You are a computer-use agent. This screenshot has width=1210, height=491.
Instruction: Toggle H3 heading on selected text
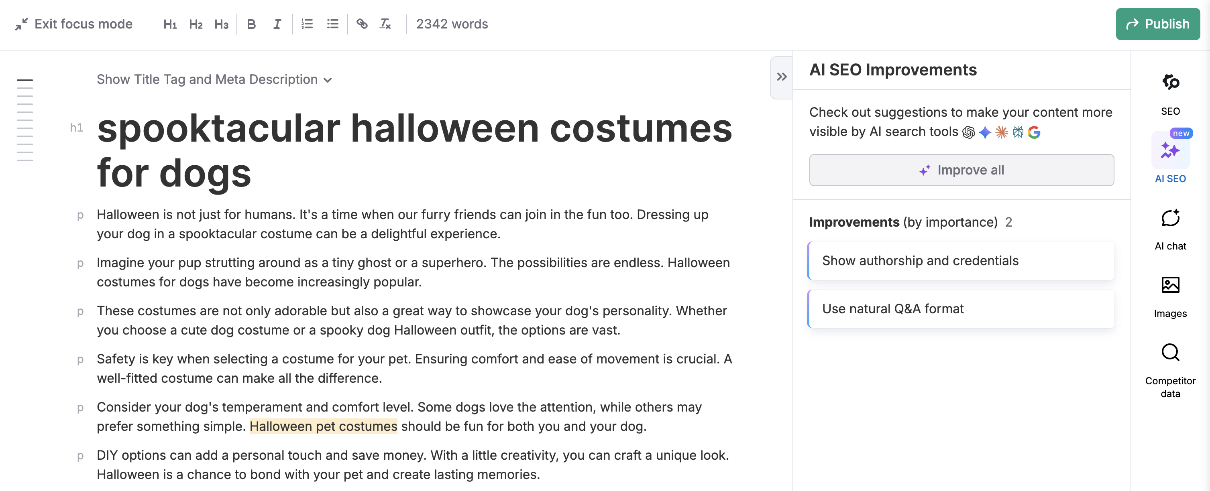[x=221, y=24]
